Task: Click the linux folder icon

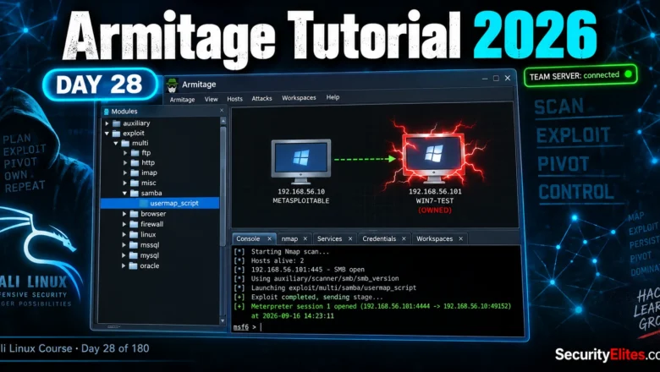Action: pyautogui.click(x=134, y=234)
